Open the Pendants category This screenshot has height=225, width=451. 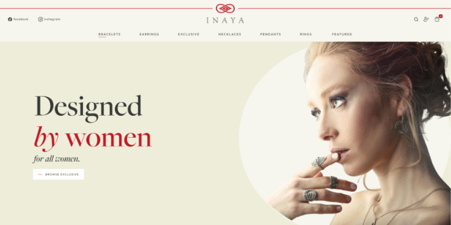pos(270,34)
